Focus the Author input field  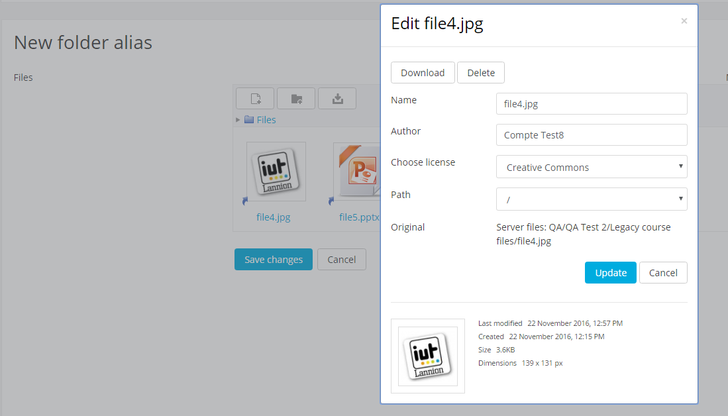coord(592,135)
